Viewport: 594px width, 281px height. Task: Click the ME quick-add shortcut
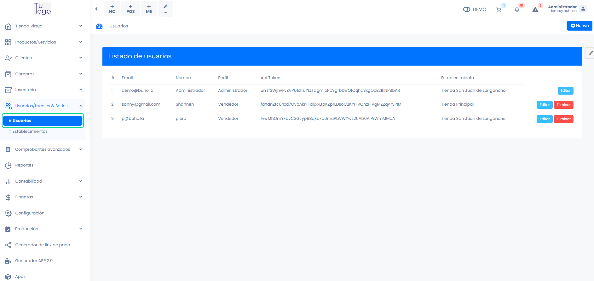tap(149, 9)
